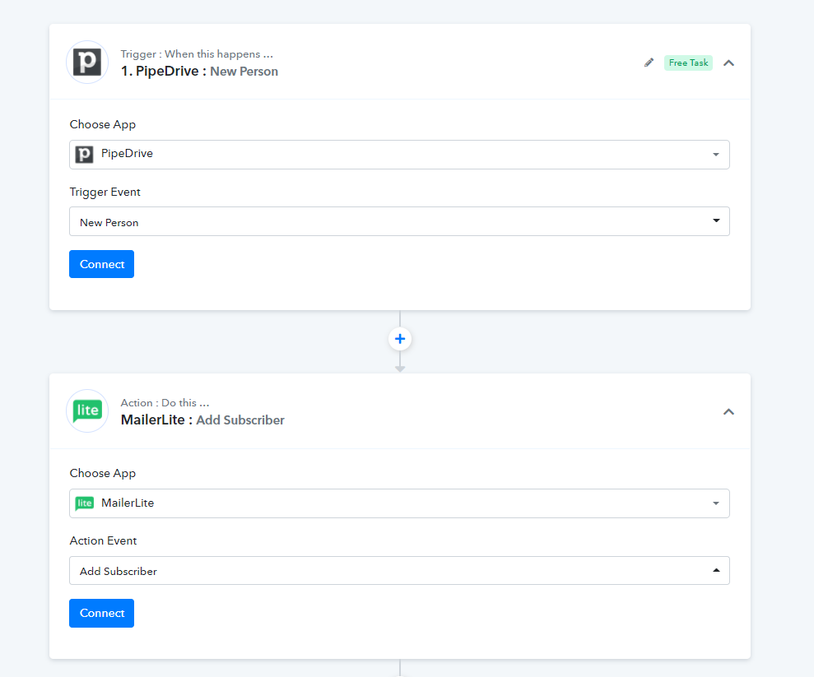
Task: Click the small MailerLite icon in app dropdown
Action: [84, 503]
